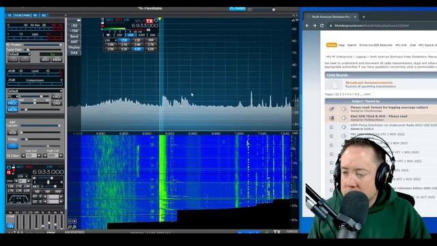This screenshot has height=246, width=437.
Task: Select the 4.0K filter preset on flag
Action: (137, 49)
